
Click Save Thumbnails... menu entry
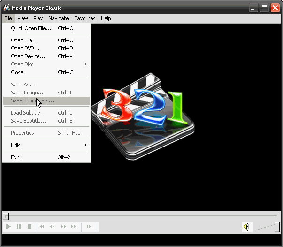[46, 100]
